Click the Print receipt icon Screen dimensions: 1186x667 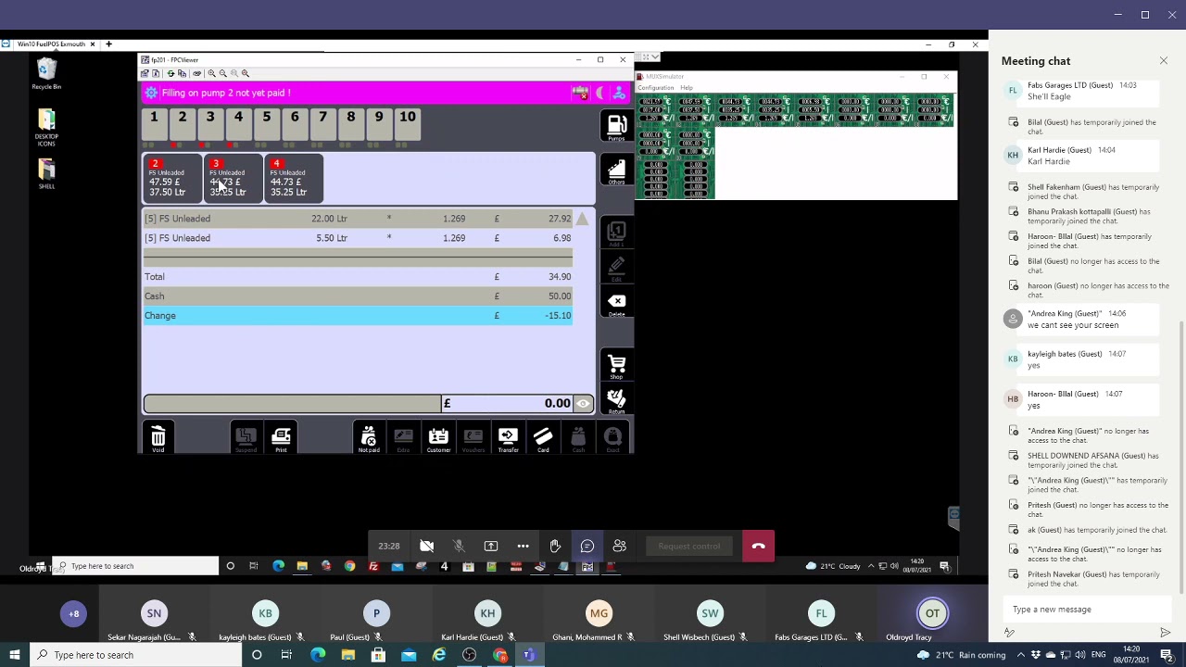click(x=281, y=437)
